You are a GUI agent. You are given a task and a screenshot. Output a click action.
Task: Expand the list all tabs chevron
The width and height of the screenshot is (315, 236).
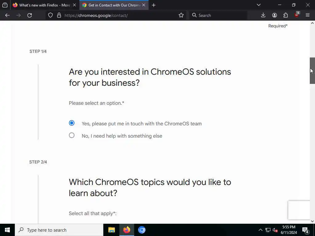coord(258,5)
